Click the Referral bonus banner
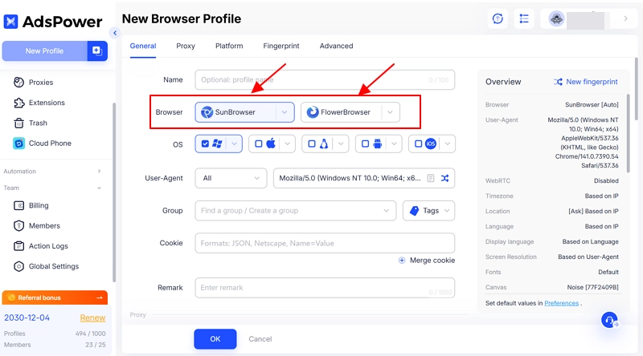This screenshot has height=356, width=643. 55,297
